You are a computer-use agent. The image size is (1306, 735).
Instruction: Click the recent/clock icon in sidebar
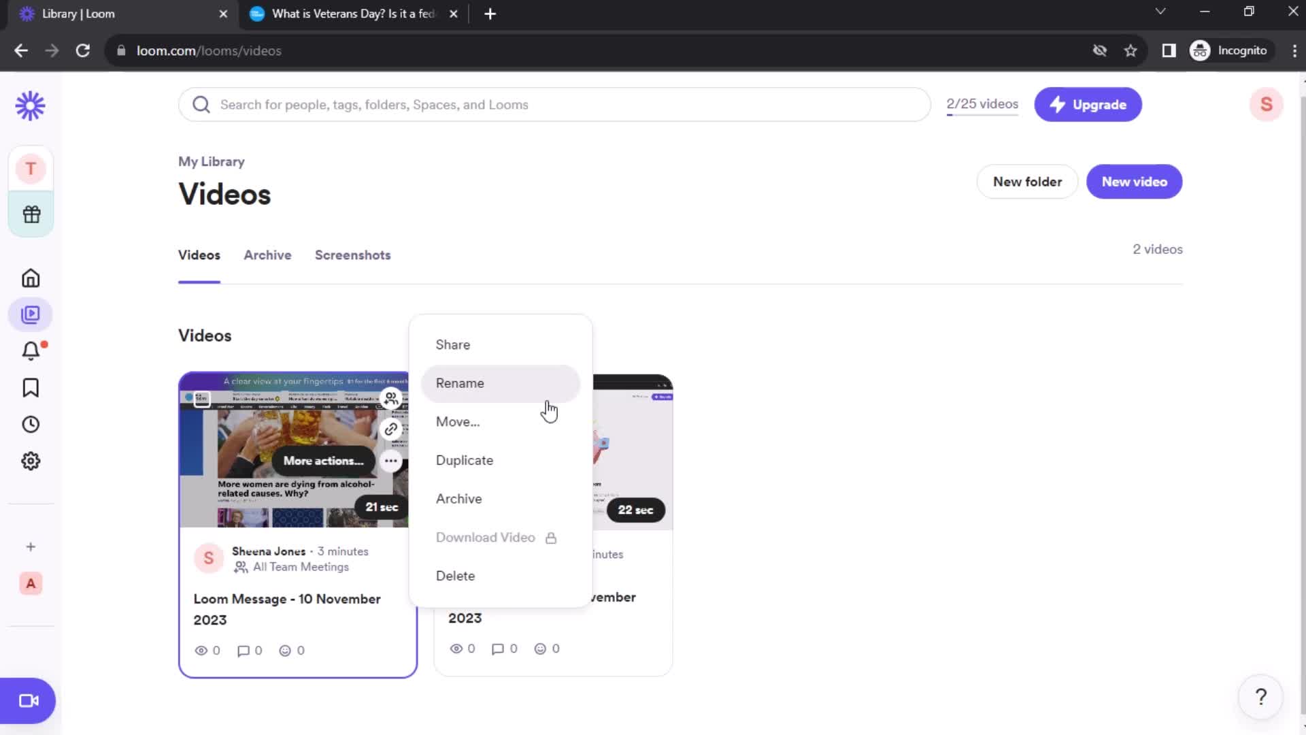pos(31,423)
